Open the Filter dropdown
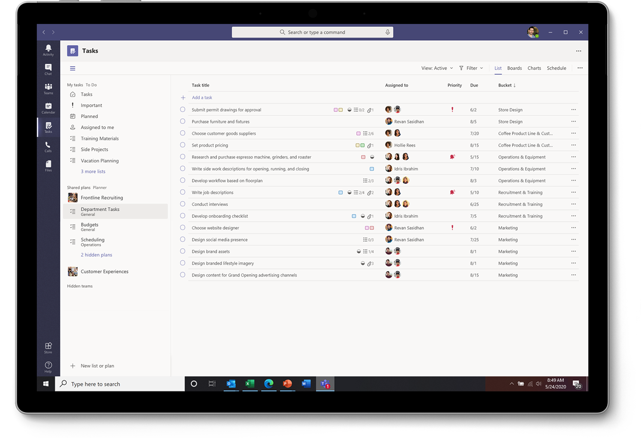This screenshot has height=438, width=641. 471,68
